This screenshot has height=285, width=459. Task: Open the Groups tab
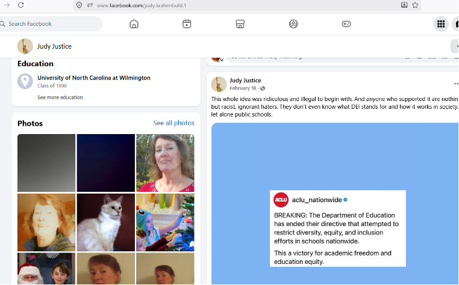(x=293, y=23)
